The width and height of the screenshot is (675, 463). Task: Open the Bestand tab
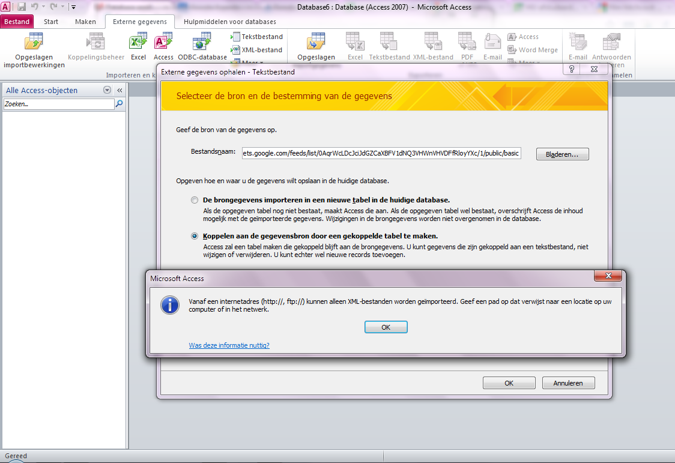(17, 22)
